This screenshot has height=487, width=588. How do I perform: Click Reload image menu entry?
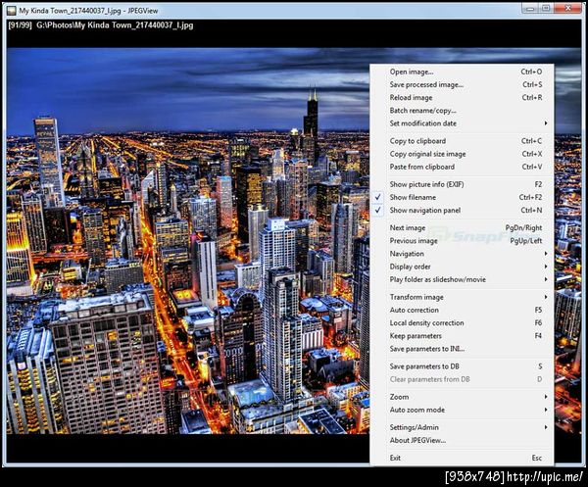tap(462, 97)
